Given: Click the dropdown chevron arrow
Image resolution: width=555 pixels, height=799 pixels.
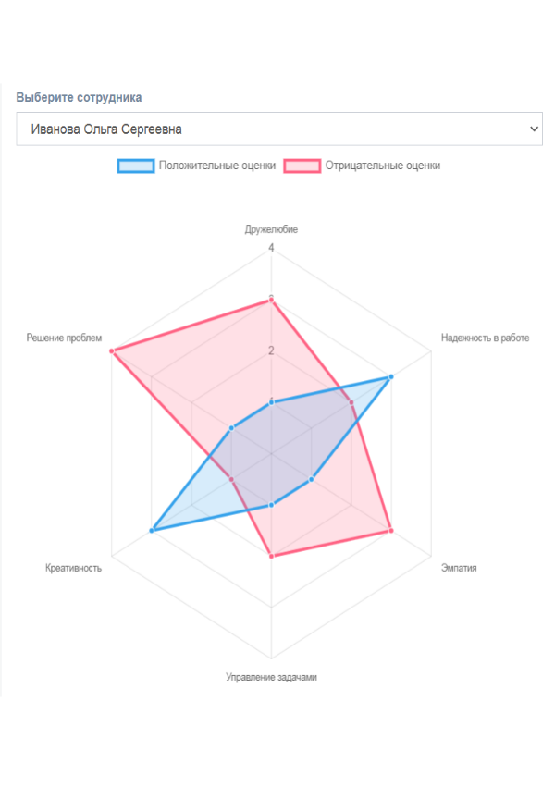Looking at the screenshot, I should point(533,129).
